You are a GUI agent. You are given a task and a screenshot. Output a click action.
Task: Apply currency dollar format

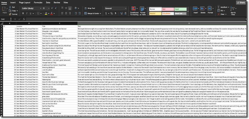[106, 13]
